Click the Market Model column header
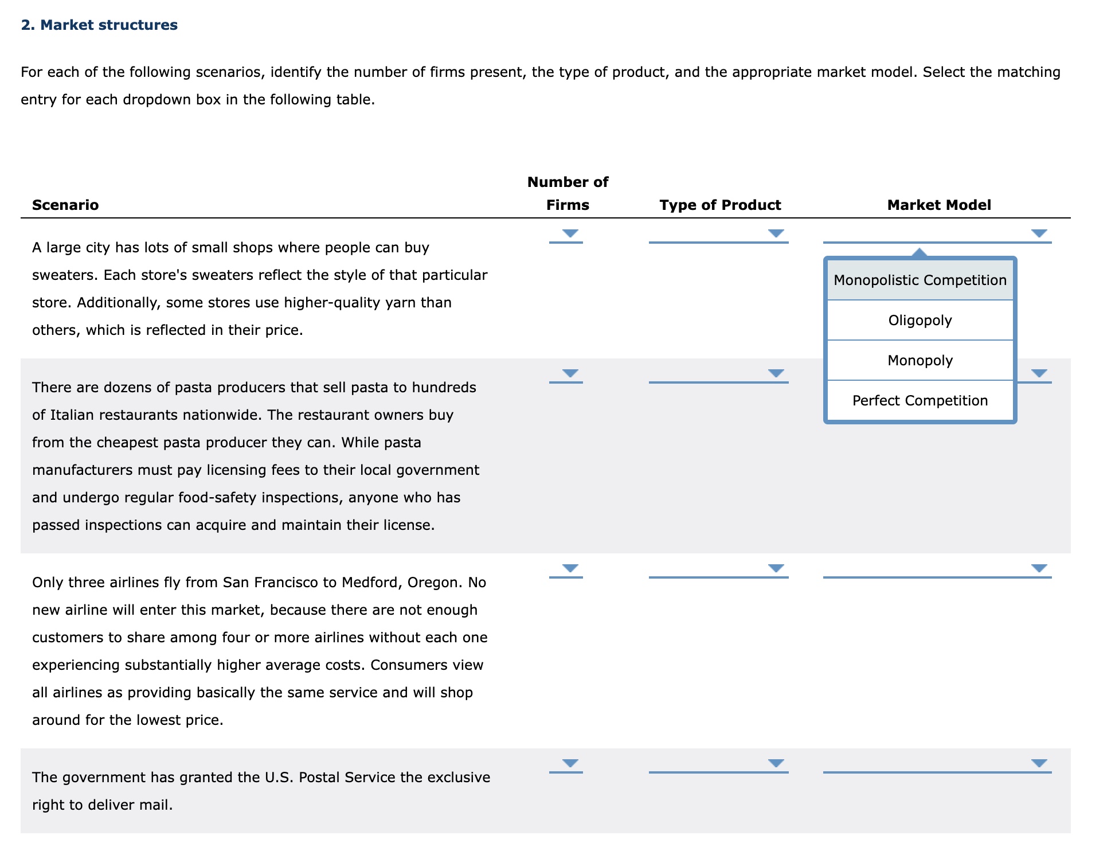Screen dimensions: 1119x851 [939, 205]
